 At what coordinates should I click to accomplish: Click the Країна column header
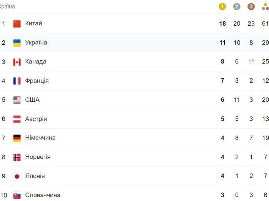(x=7, y=7)
